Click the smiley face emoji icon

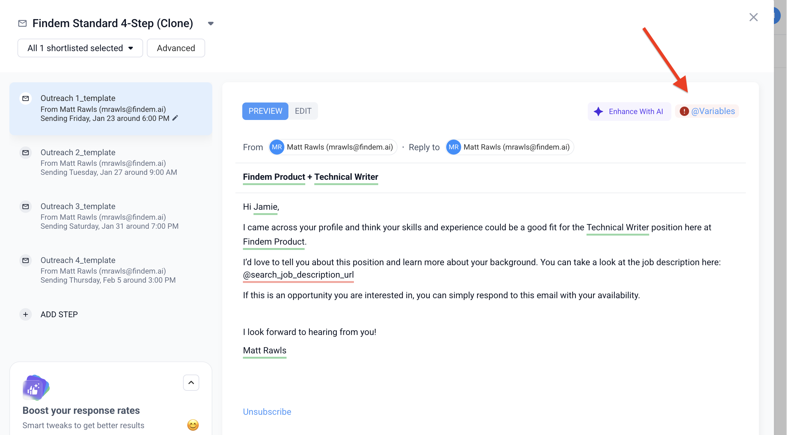click(x=193, y=425)
